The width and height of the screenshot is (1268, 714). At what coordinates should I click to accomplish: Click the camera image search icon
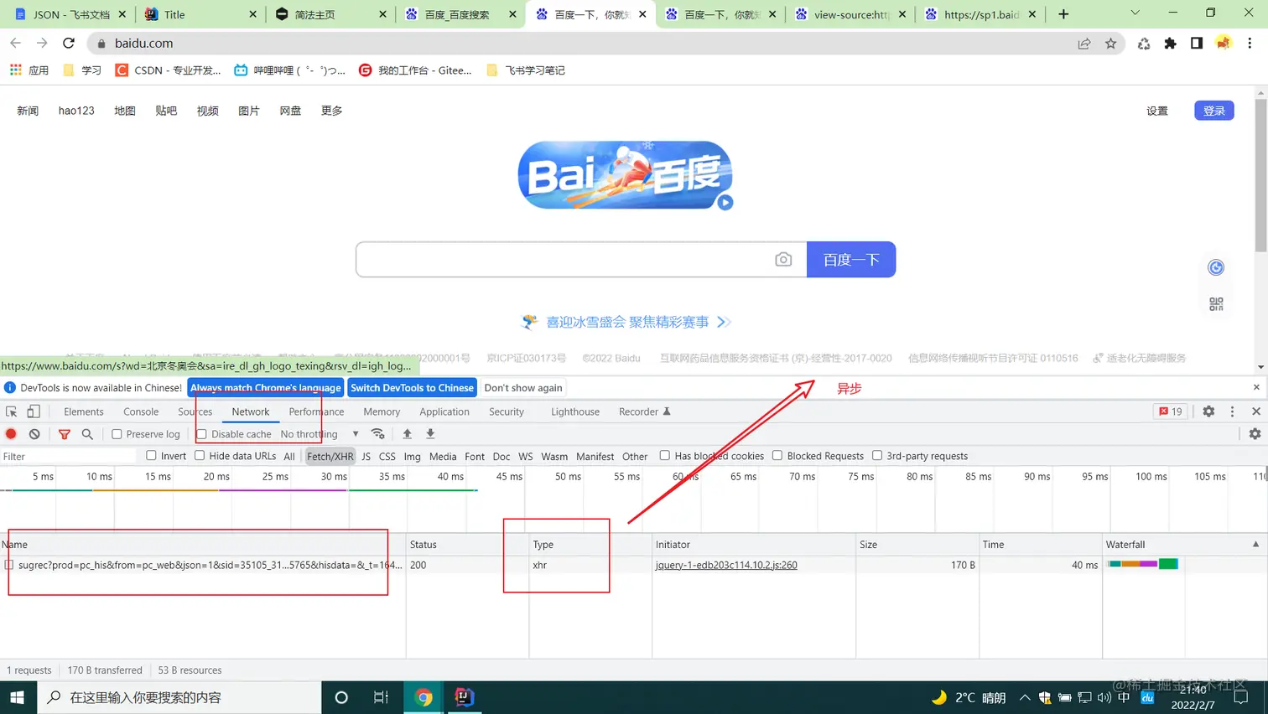tap(783, 260)
